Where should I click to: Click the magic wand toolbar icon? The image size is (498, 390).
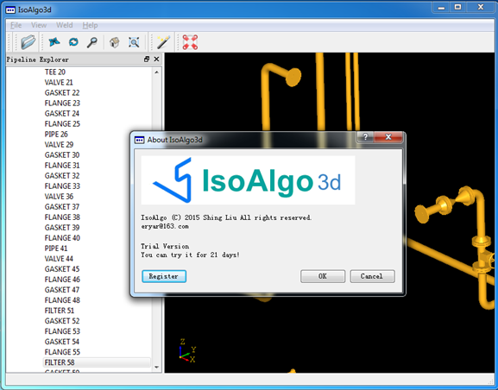163,42
